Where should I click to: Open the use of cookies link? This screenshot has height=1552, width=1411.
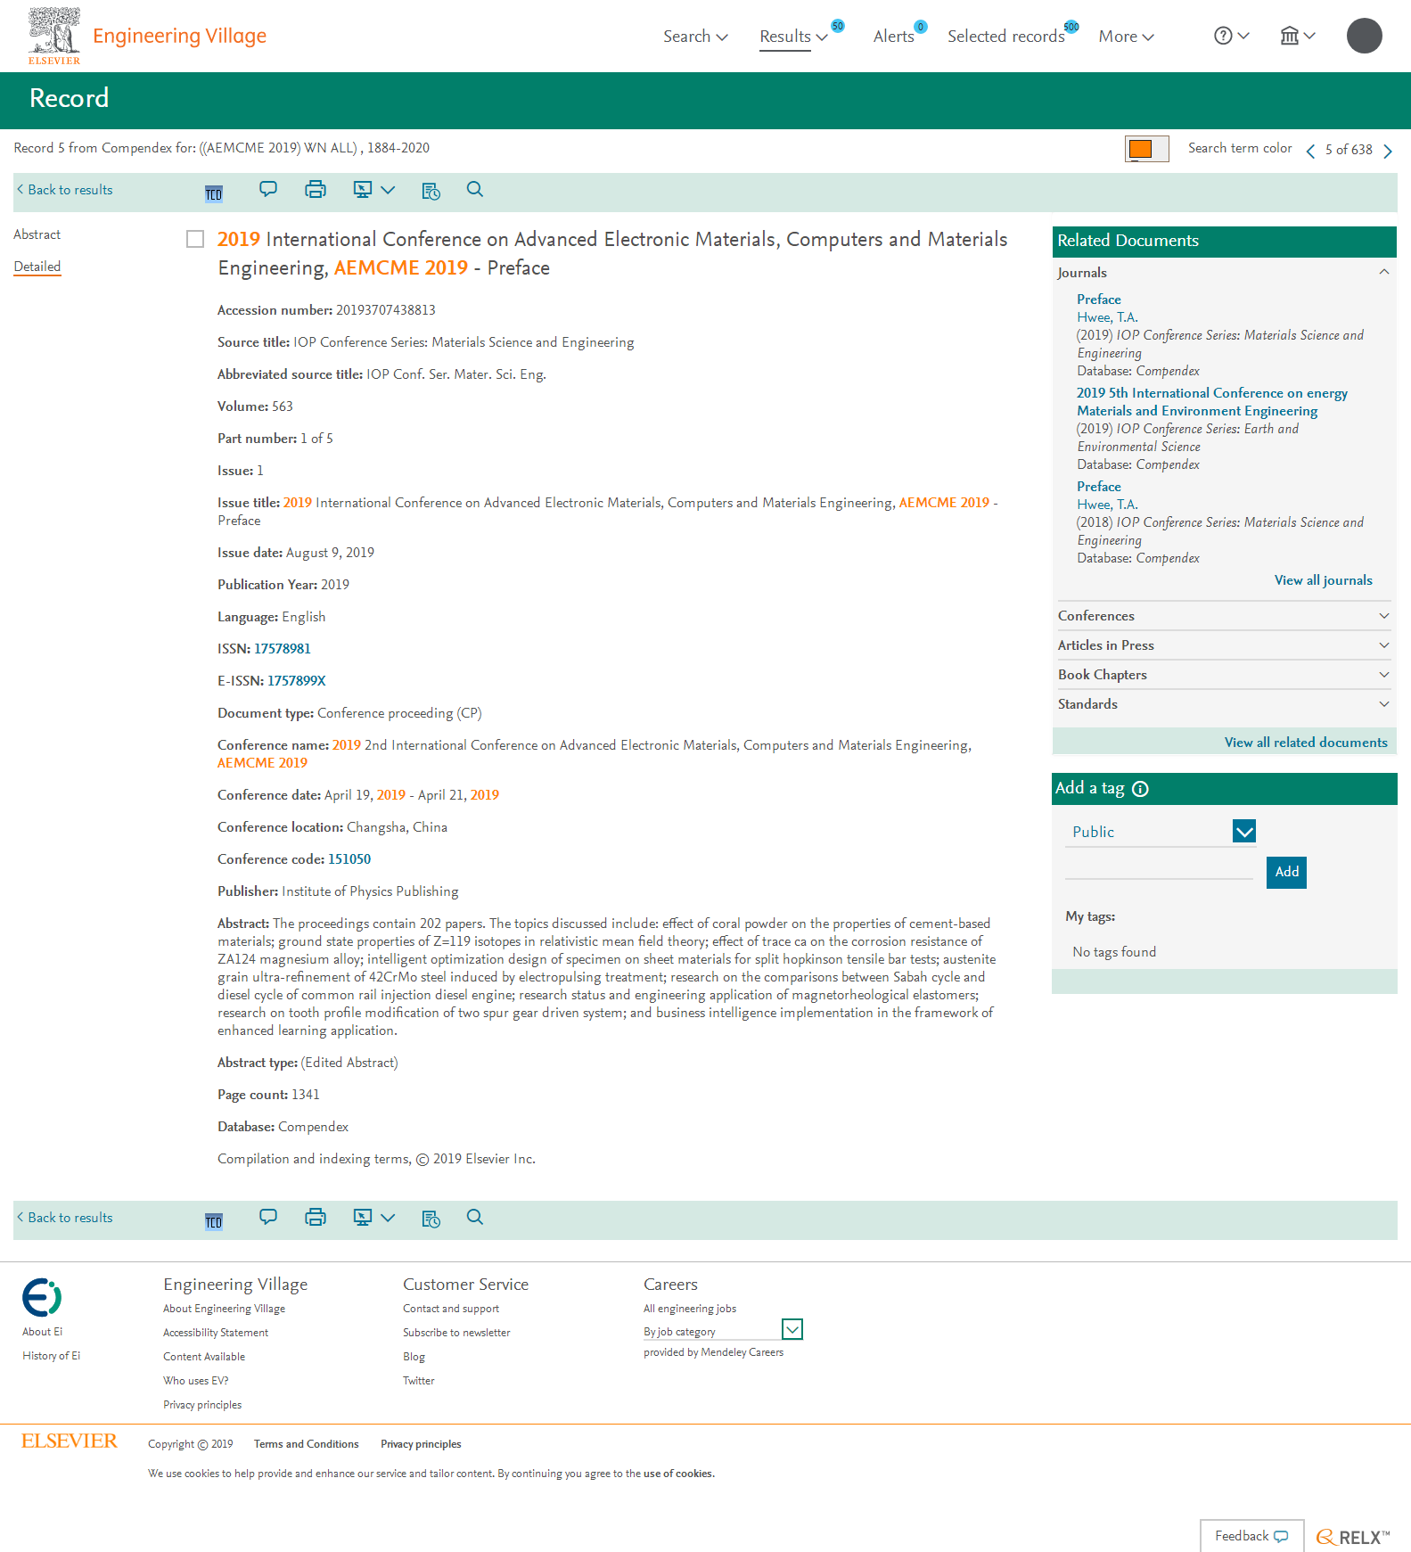point(678,1474)
